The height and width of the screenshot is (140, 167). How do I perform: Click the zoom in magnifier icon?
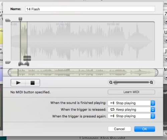coord(151,82)
